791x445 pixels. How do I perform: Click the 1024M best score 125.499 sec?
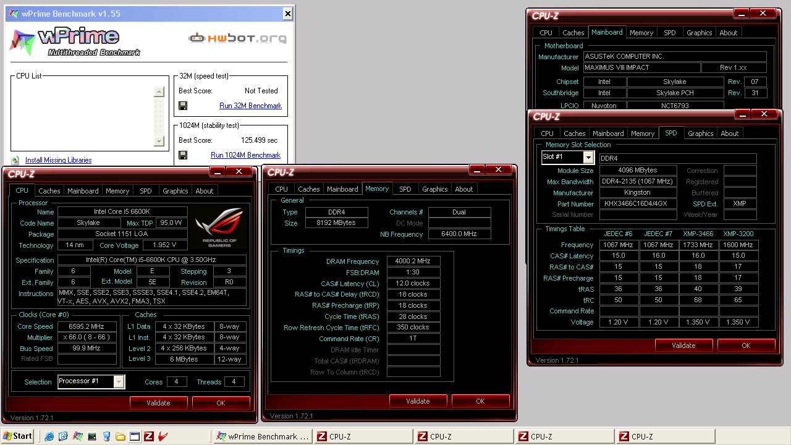(x=260, y=140)
